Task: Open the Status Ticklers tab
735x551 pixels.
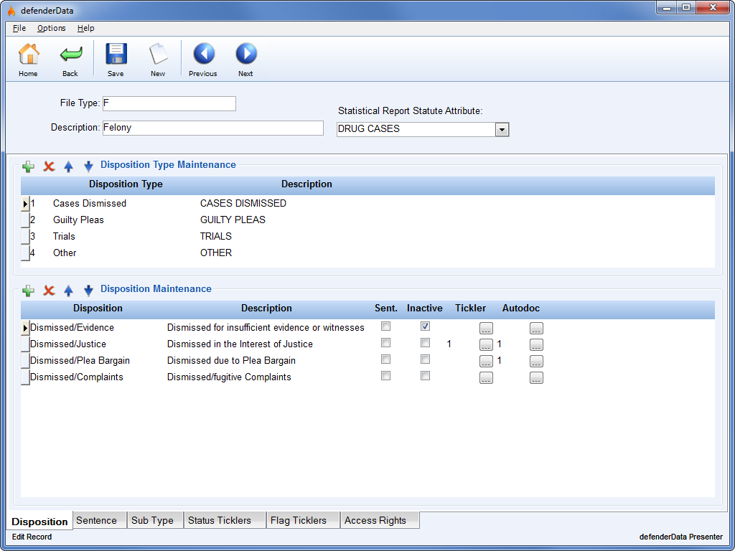Action: click(225, 520)
